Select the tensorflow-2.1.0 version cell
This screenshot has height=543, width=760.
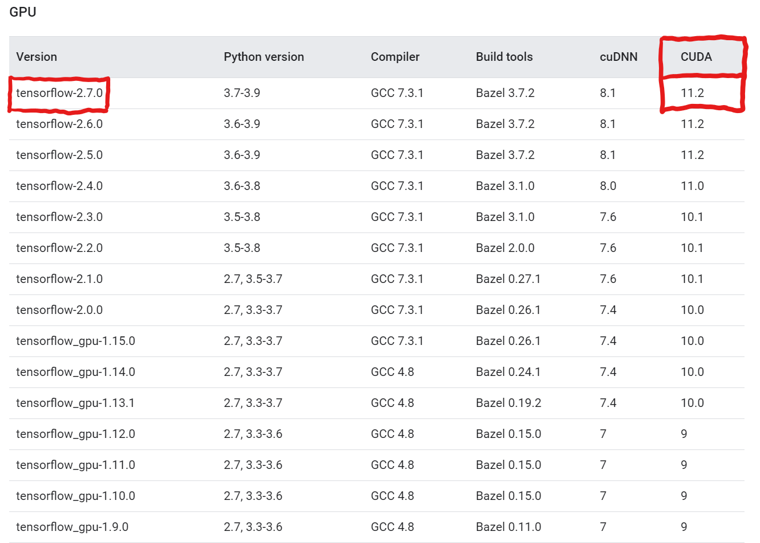pos(60,279)
